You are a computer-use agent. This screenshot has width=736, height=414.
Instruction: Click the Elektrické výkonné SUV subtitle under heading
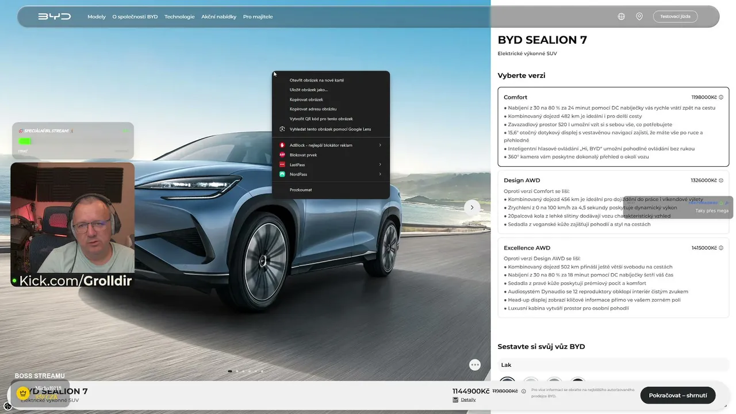coord(527,53)
